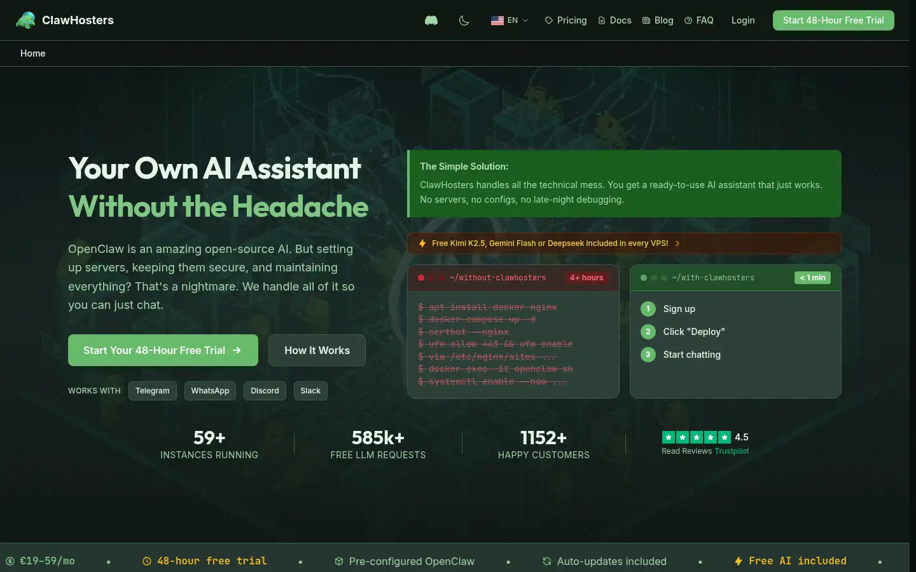
Task: Click Start Your 48-Hour Free Trial button
Action: 163,350
